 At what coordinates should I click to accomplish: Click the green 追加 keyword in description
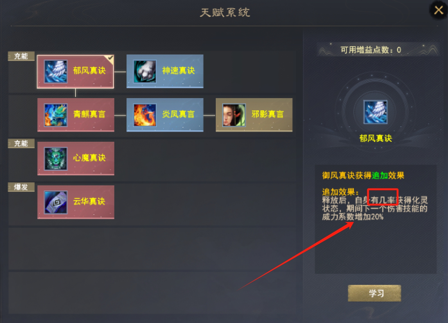pyautogui.click(x=380, y=175)
